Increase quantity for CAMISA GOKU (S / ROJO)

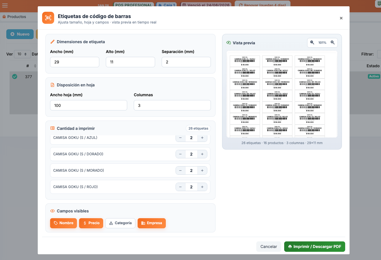202,187
